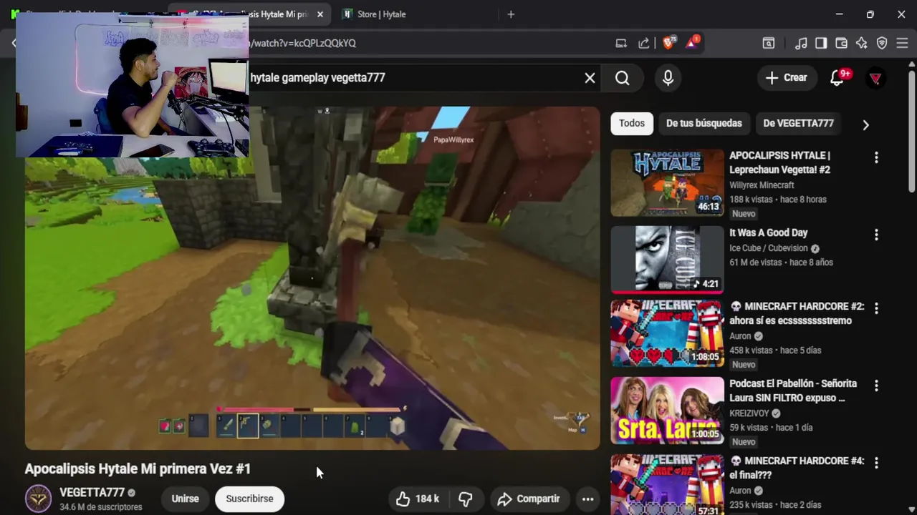This screenshot has height=515, width=917.
Task: Start voice search with the microphone icon
Action: click(668, 78)
